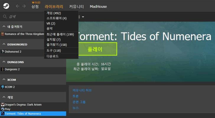The width and height of the screenshot is (215, 118).
Task: Click the Dishonored 2 game icon
Action: tap(3, 52)
